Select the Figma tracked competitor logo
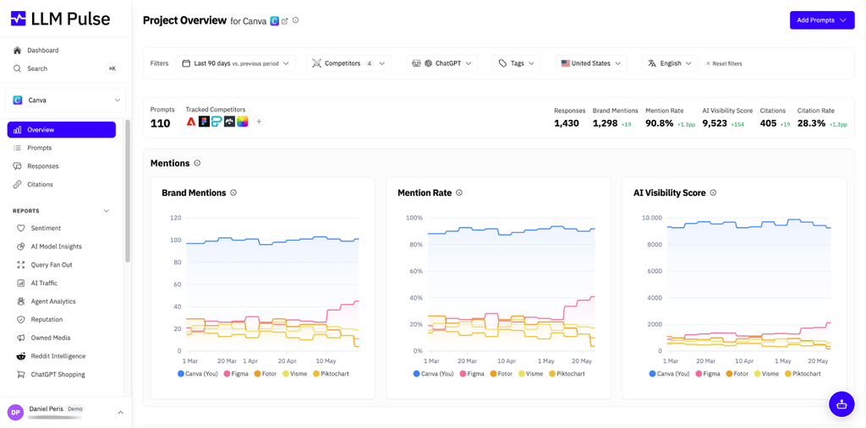 (x=204, y=122)
